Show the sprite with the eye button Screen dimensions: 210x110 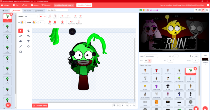(146, 61)
